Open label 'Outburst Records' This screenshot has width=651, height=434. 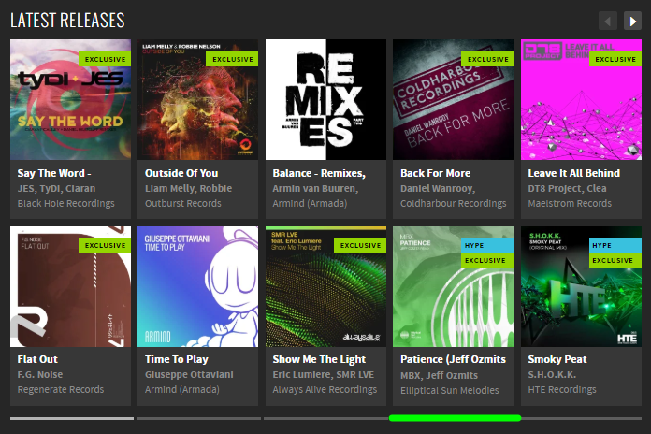(x=183, y=204)
